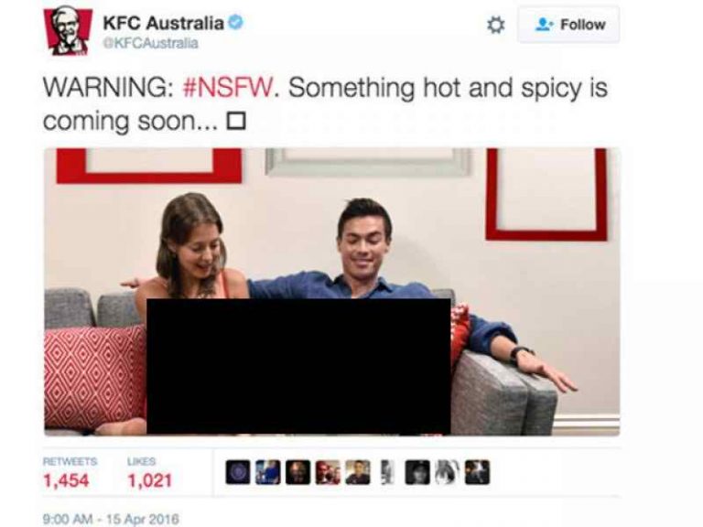
Task: Open the dark bearded face avatar
Action: (x=297, y=472)
